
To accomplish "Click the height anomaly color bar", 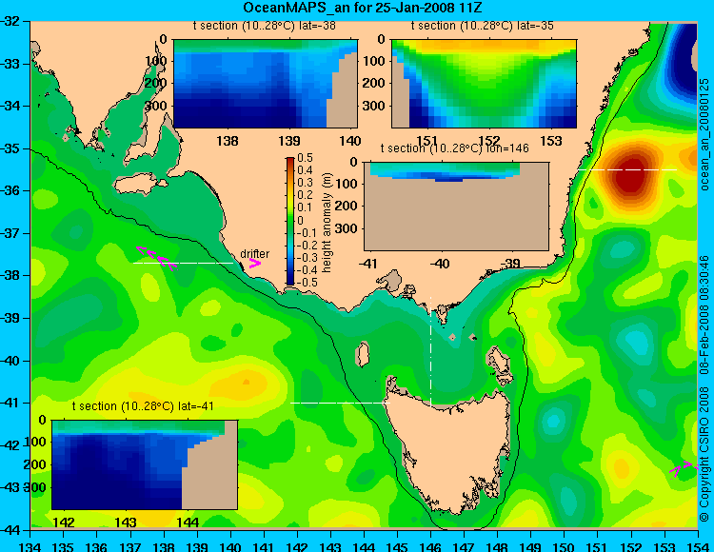I will pyautogui.click(x=290, y=221).
